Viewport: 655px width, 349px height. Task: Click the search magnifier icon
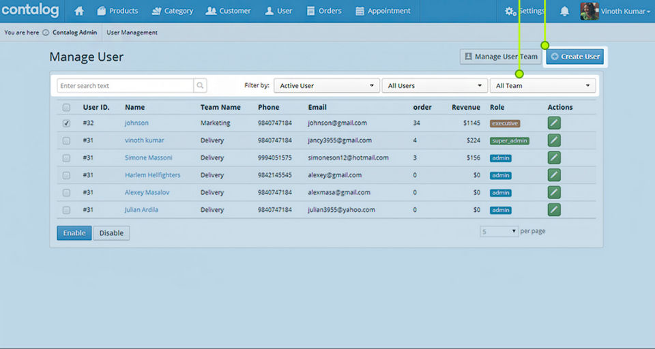(200, 86)
